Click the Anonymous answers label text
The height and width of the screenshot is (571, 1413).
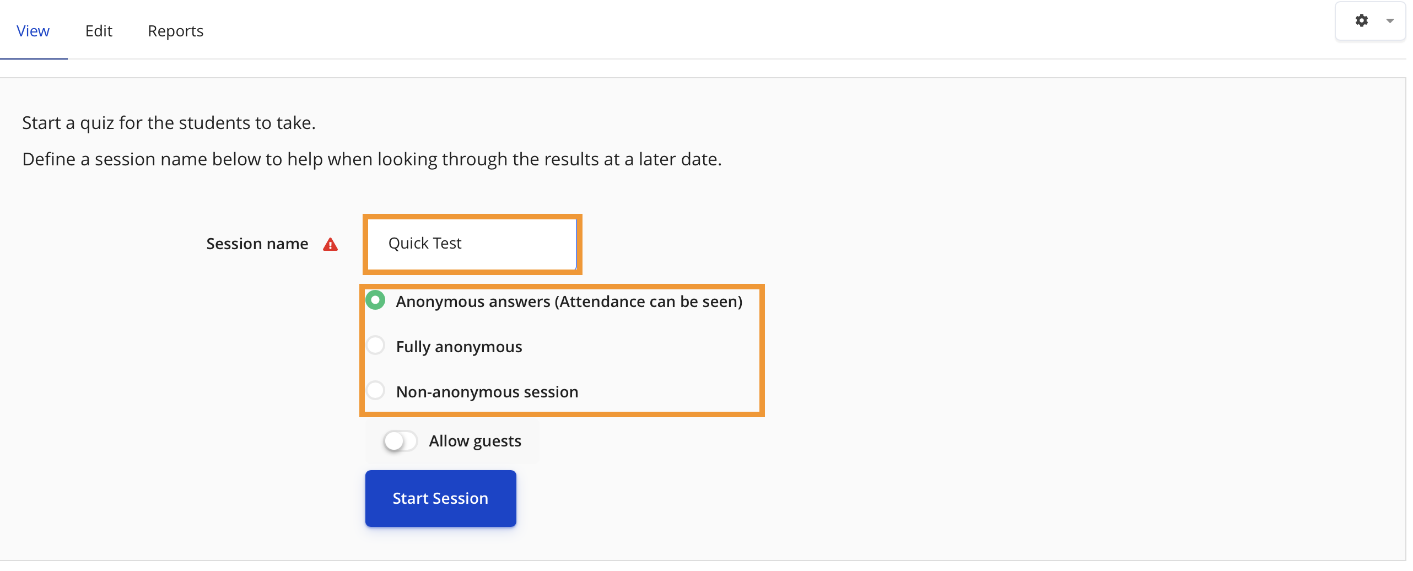569,301
